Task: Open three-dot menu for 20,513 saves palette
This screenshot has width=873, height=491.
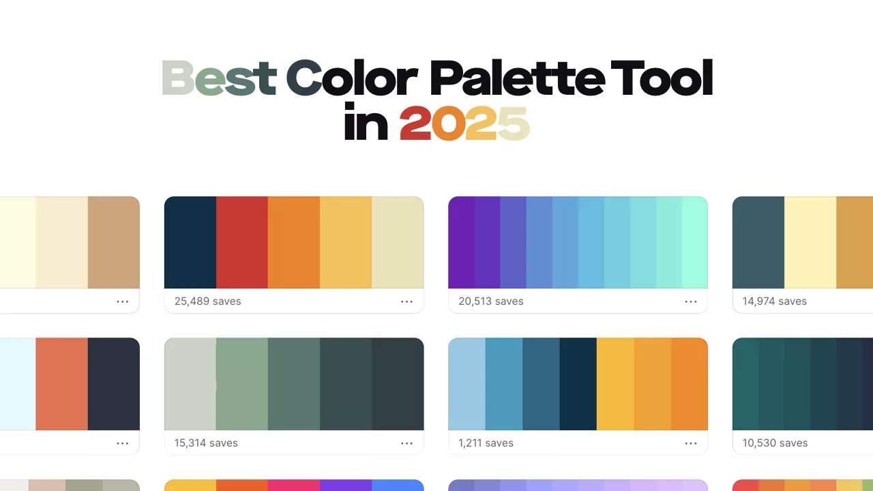Action: point(691,301)
